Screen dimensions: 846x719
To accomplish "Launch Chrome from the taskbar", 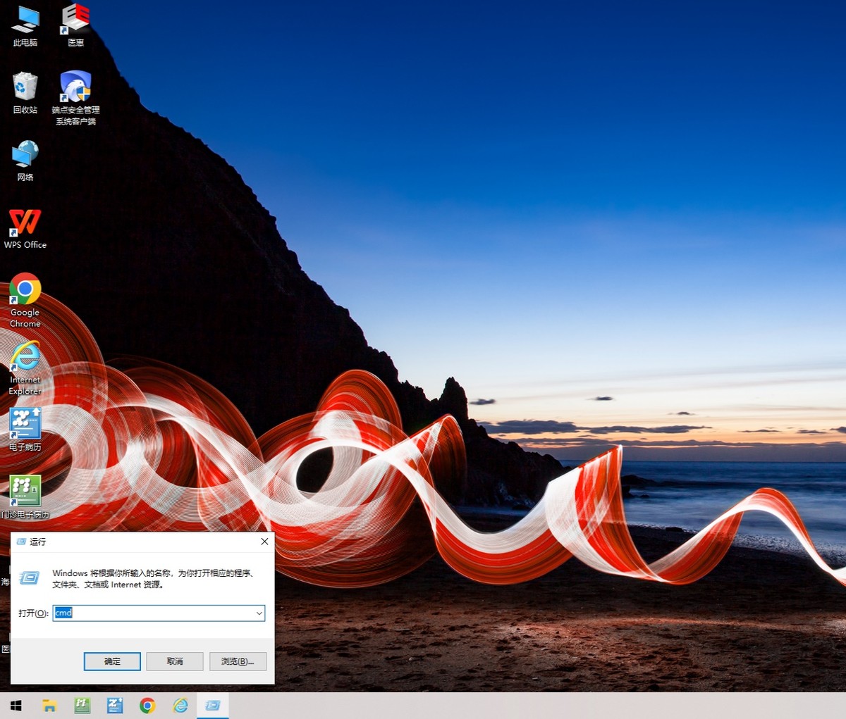I will coord(147,704).
